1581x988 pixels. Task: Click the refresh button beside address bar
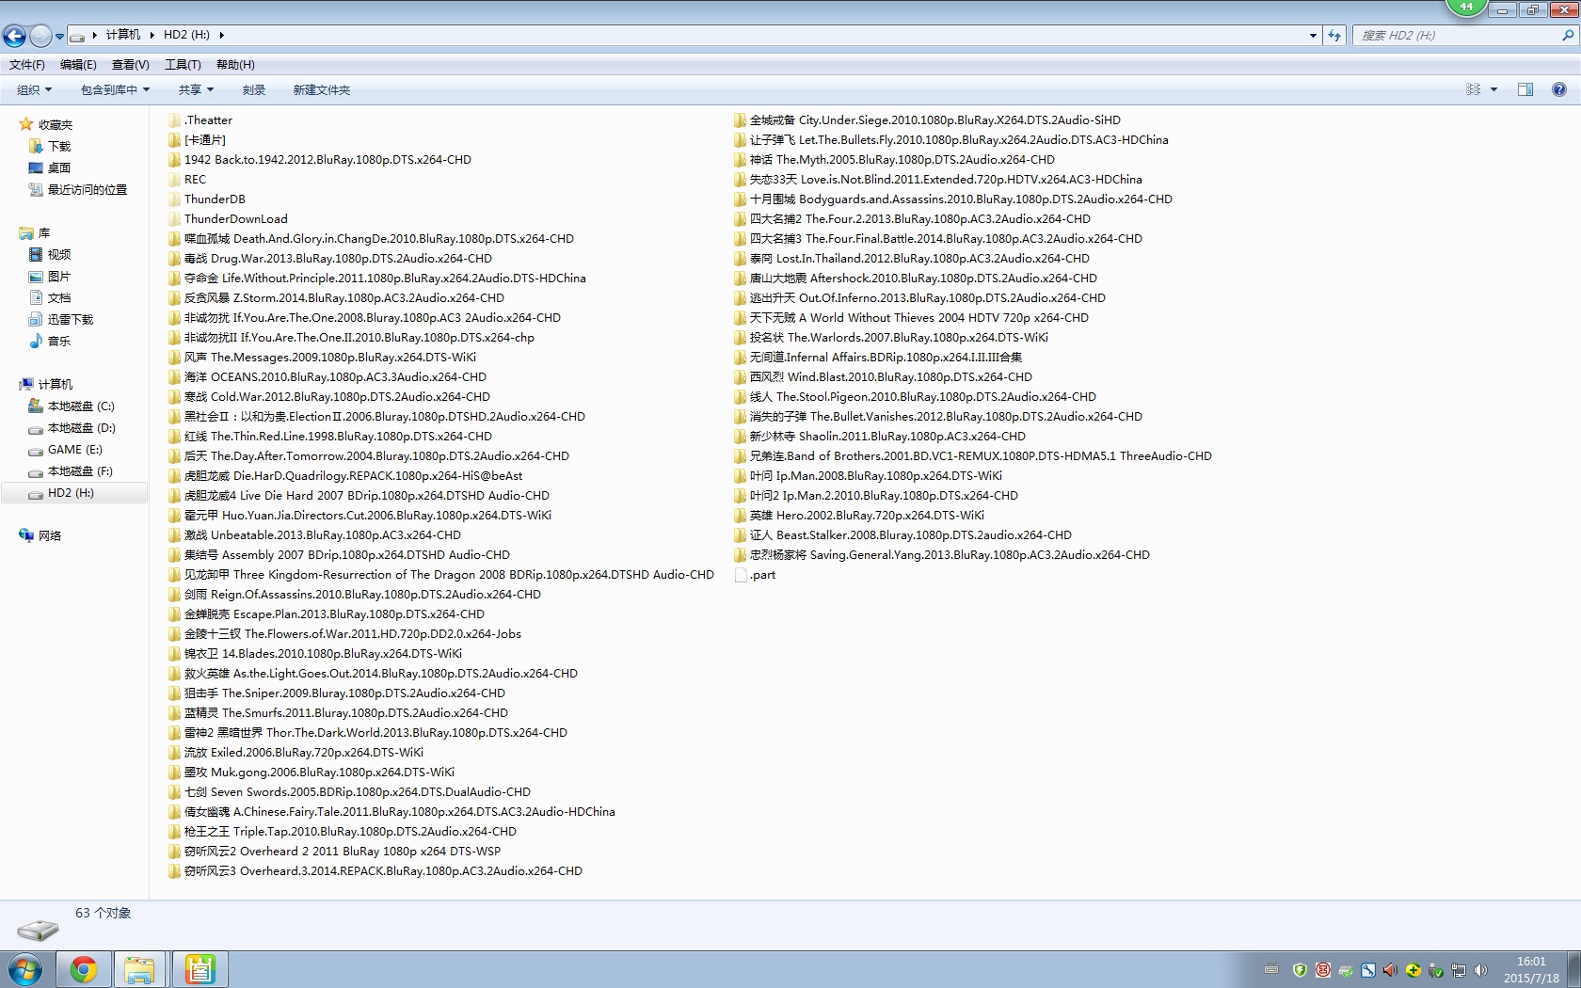point(1334,36)
